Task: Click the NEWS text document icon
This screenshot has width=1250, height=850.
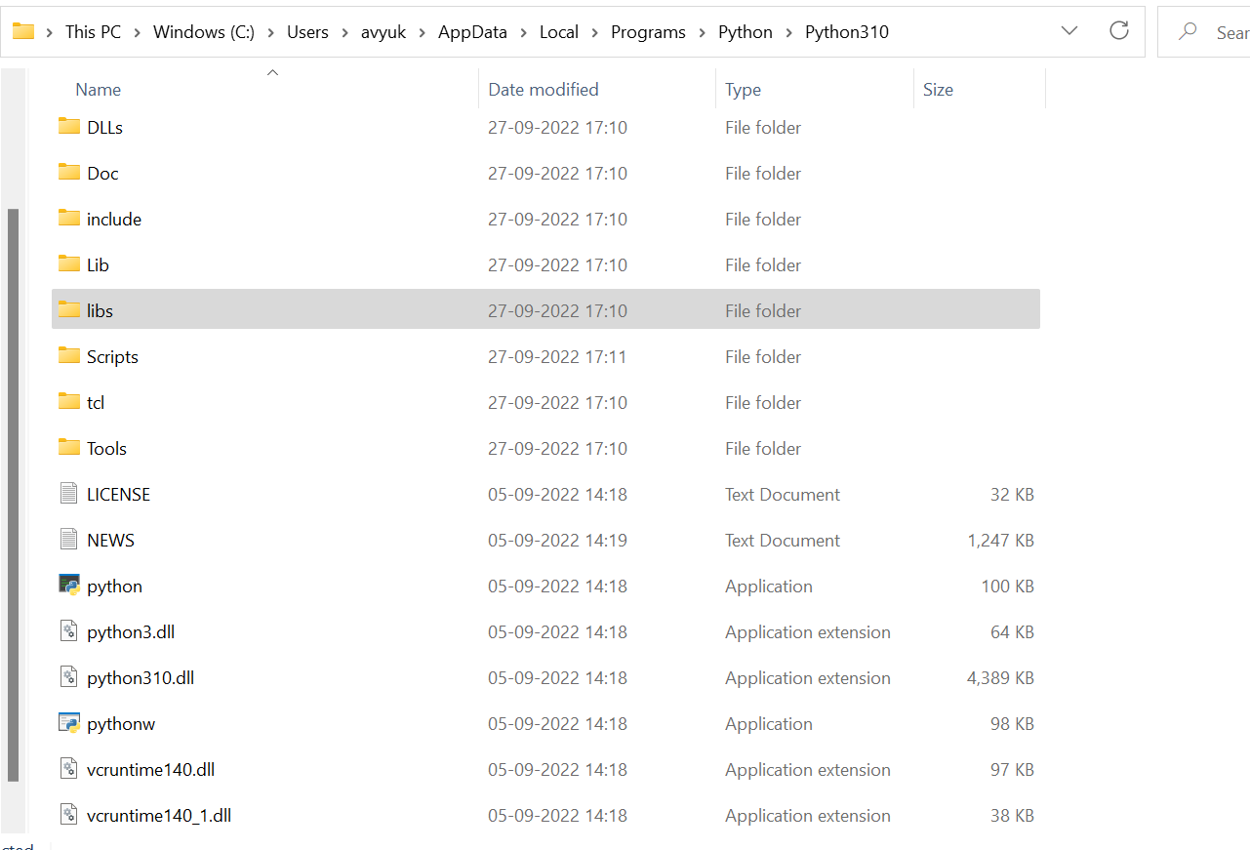Action: tap(68, 540)
